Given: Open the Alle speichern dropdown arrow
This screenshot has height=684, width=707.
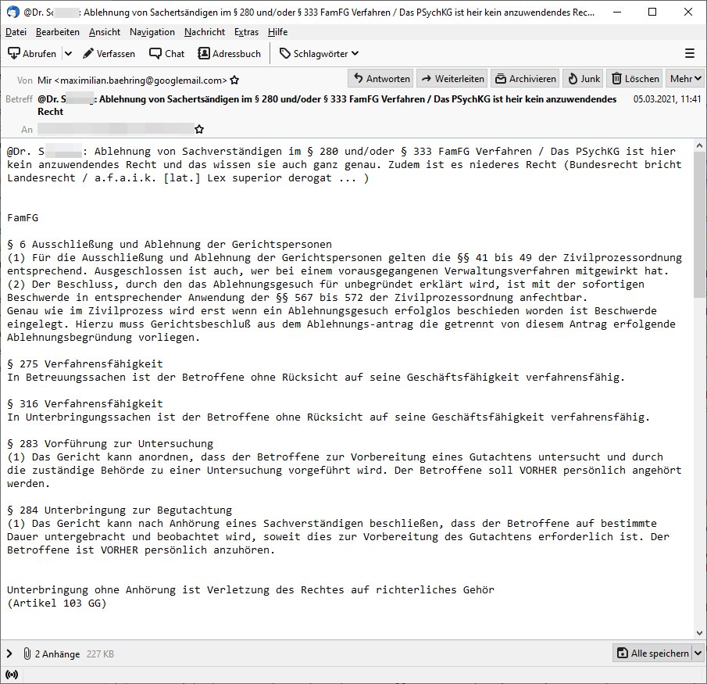Looking at the screenshot, I should (698, 653).
